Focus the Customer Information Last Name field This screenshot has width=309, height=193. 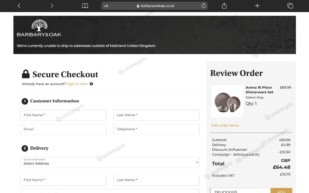pos(156,115)
